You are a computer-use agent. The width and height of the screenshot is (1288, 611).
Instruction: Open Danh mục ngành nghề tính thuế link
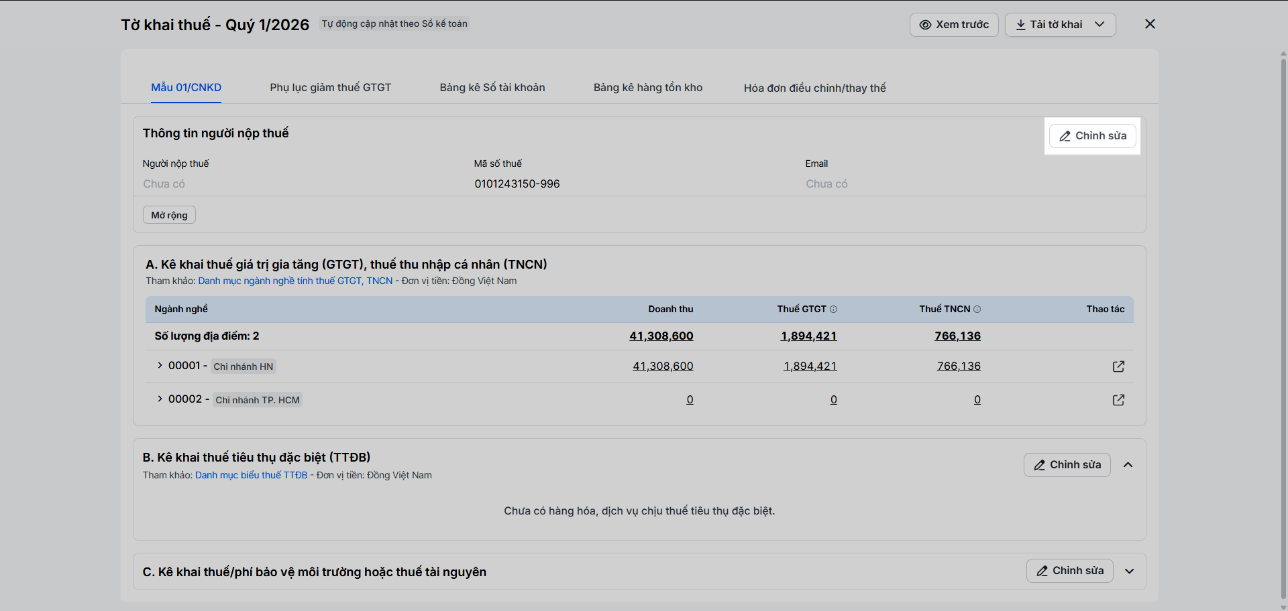click(x=295, y=281)
